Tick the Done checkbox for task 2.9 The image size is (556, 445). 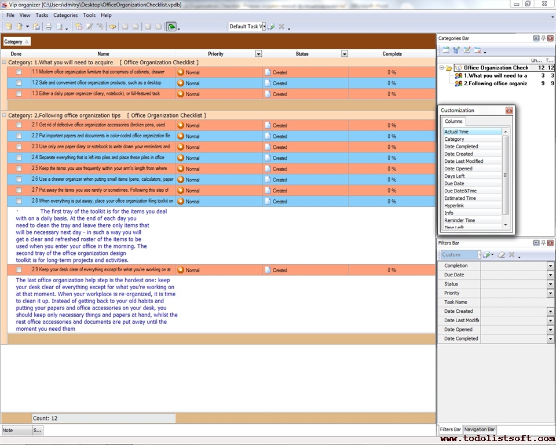tap(19, 270)
